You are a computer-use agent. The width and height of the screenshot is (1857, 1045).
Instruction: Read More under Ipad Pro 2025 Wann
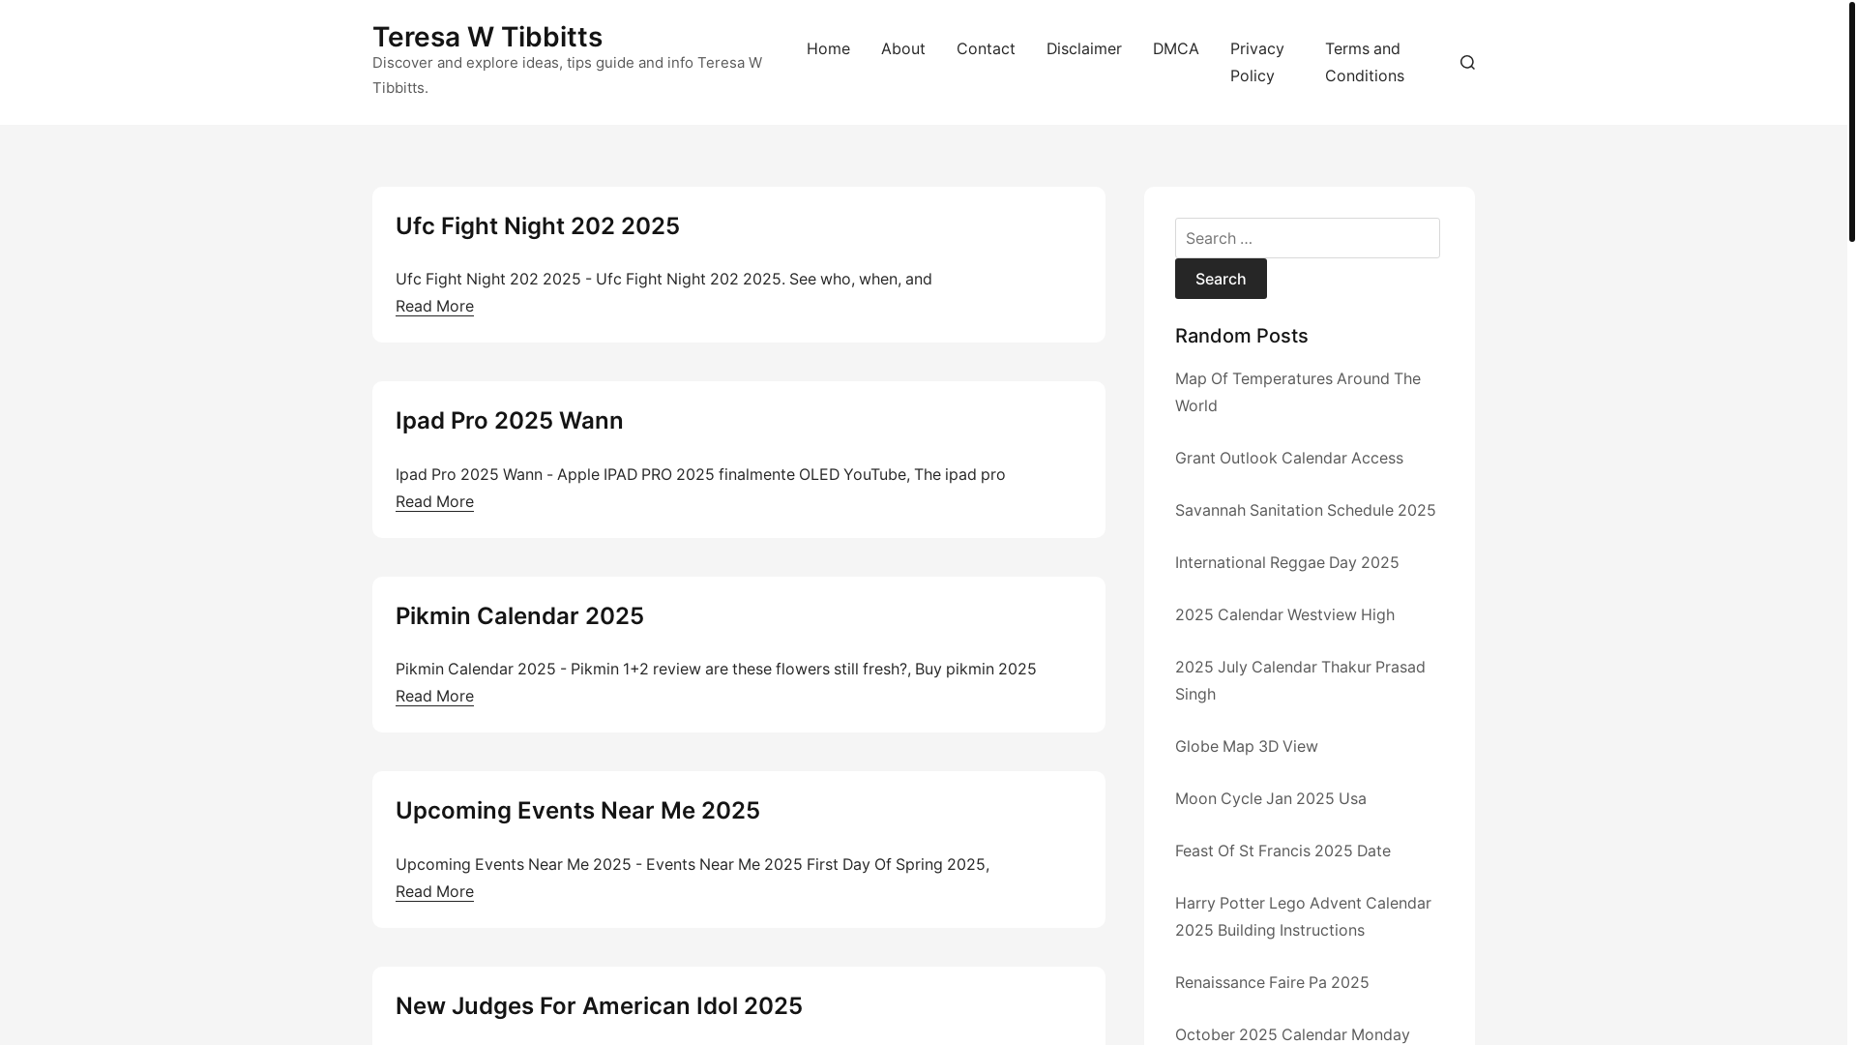(x=434, y=501)
